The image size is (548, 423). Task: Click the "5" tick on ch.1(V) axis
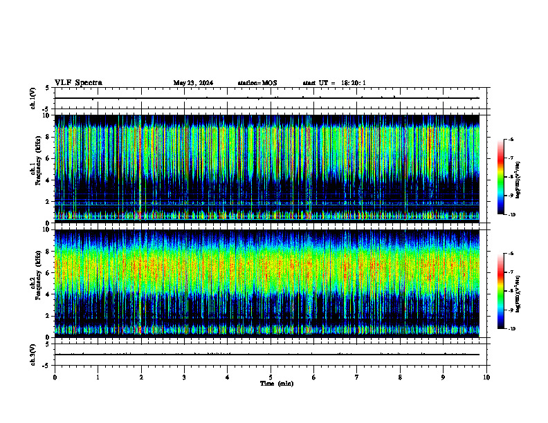point(47,88)
